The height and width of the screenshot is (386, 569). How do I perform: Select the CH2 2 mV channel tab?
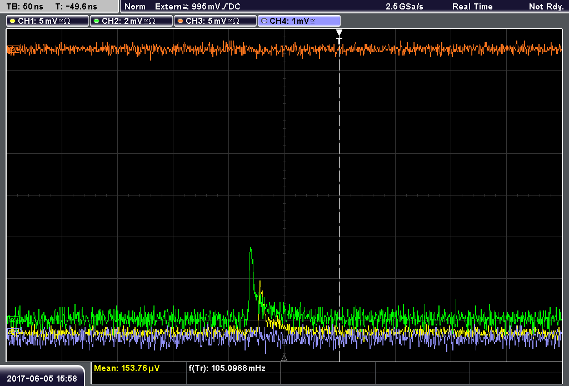(x=131, y=21)
